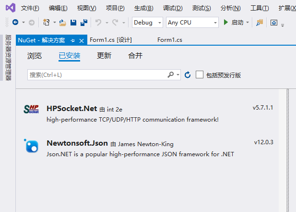296x212 pixels.
Task: Save the current file with the disk icon
Action: tap(73, 23)
